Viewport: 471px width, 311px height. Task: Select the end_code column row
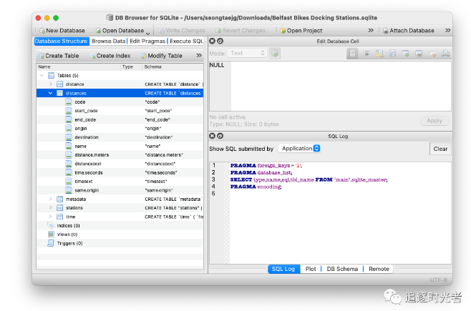(120, 119)
